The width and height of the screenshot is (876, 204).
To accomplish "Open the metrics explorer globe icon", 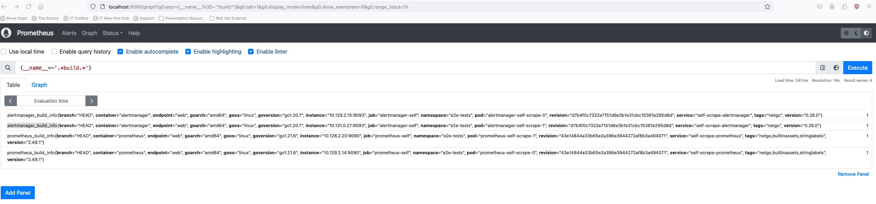I will [x=836, y=68].
